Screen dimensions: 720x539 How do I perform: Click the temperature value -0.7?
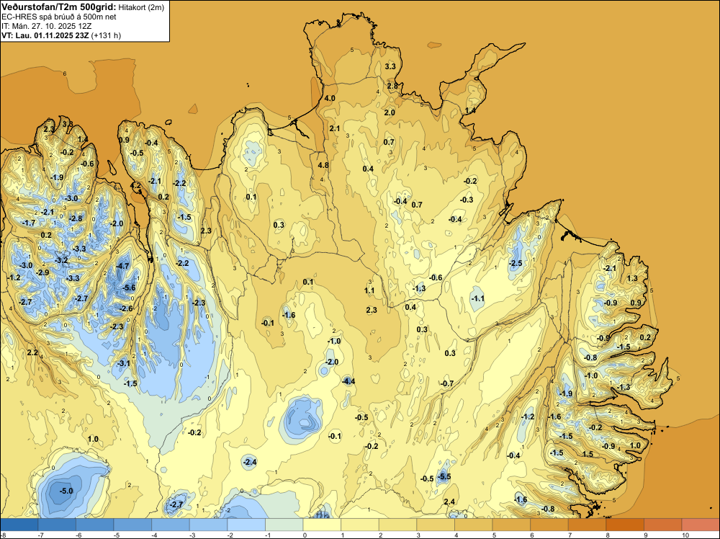(x=447, y=383)
